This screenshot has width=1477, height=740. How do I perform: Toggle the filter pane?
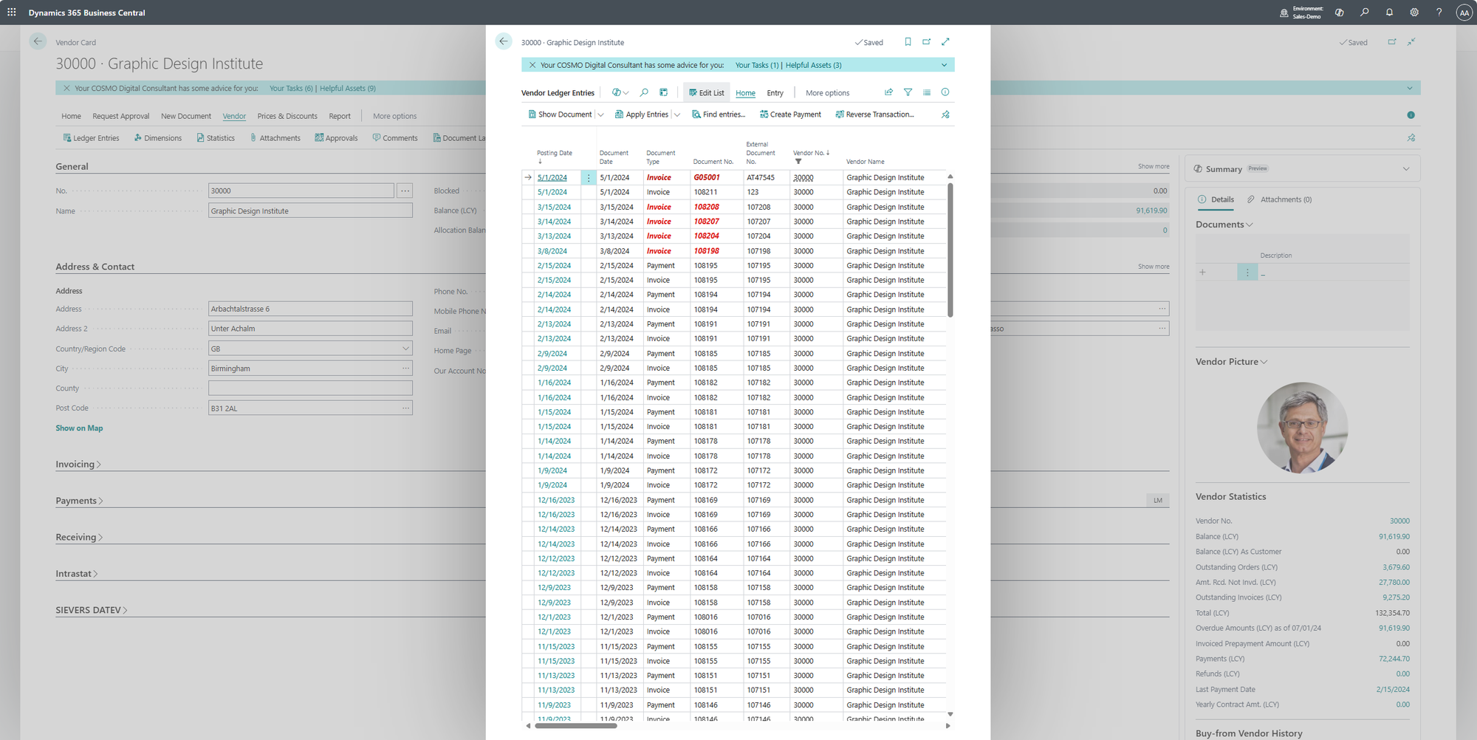pos(908,92)
